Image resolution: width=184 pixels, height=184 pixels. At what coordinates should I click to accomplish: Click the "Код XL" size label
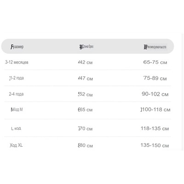click(16, 145)
